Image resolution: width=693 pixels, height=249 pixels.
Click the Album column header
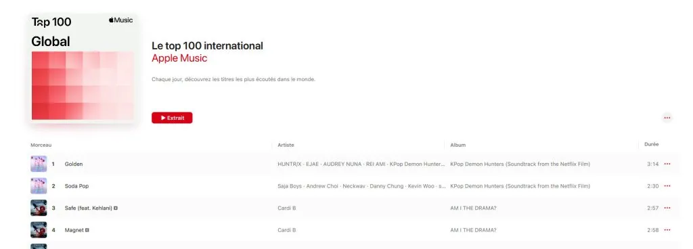[458, 145]
